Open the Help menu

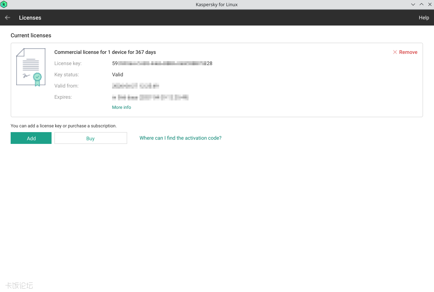(x=424, y=17)
